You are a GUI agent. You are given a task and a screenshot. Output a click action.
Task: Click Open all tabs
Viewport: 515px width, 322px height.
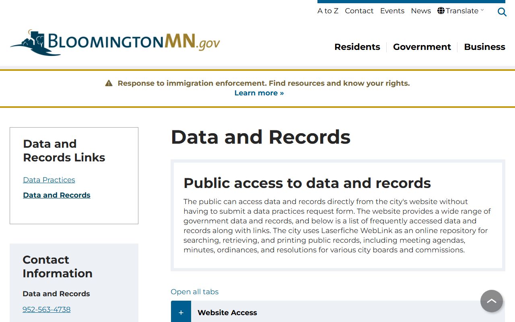[195, 292]
